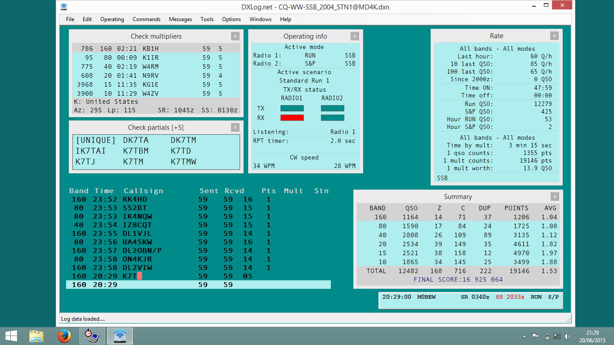
Task: Open the Commands menu
Action: tap(147, 19)
